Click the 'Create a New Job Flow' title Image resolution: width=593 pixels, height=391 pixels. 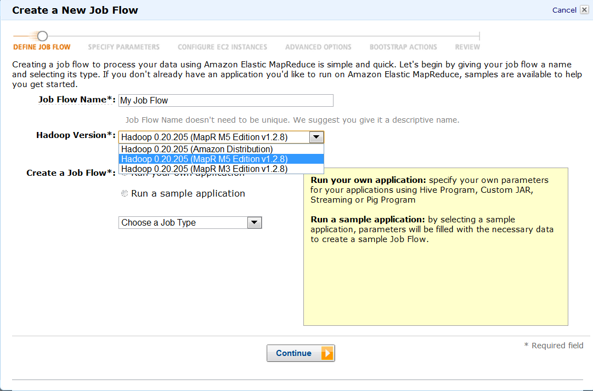coord(75,10)
